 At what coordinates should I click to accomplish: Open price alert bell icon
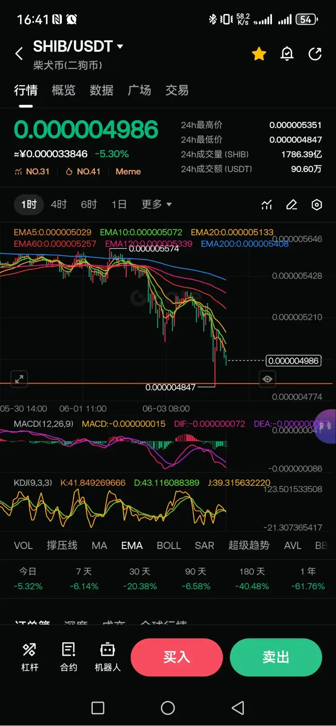point(287,54)
